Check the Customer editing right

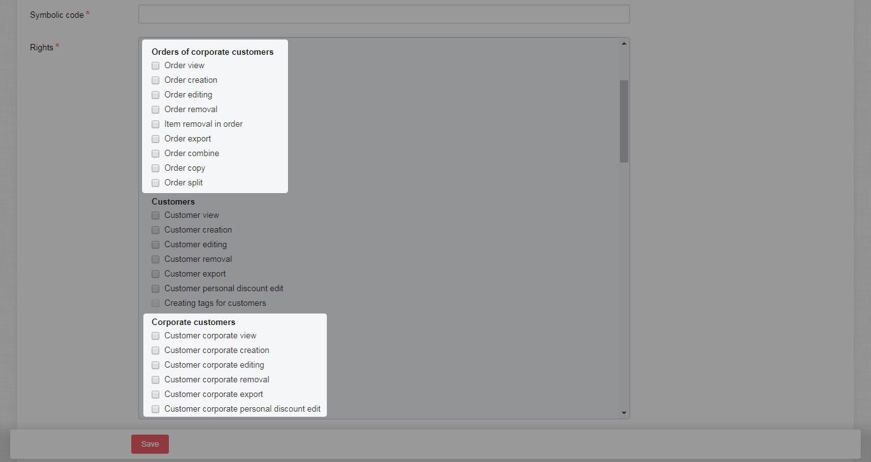pyautogui.click(x=155, y=245)
